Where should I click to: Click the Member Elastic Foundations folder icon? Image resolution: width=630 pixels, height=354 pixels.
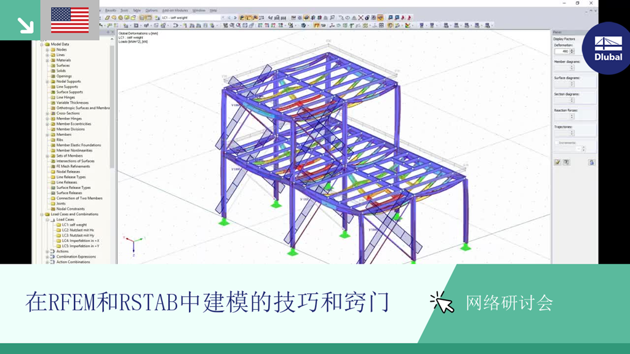[x=53, y=145]
